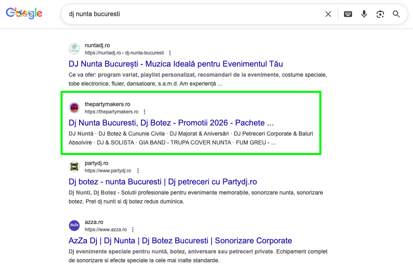Click the snippet text starting 'Ce va ofer: program variat'
Image resolution: width=413 pixels, height=272 pixels.
[197, 79]
